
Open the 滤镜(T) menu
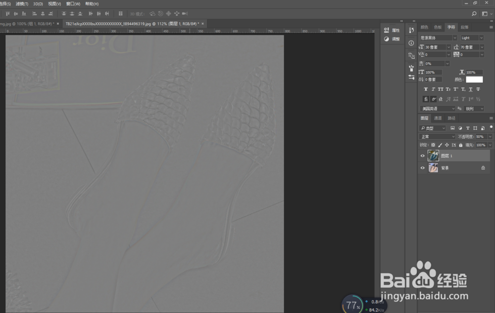click(22, 4)
